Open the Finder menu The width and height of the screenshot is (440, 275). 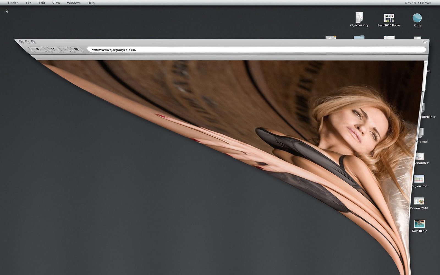click(x=13, y=3)
